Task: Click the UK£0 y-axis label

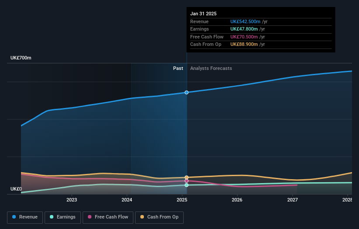Action: click(x=16, y=189)
